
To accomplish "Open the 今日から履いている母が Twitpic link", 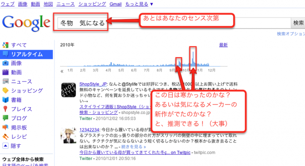I will pyautogui.click(x=135, y=152).
